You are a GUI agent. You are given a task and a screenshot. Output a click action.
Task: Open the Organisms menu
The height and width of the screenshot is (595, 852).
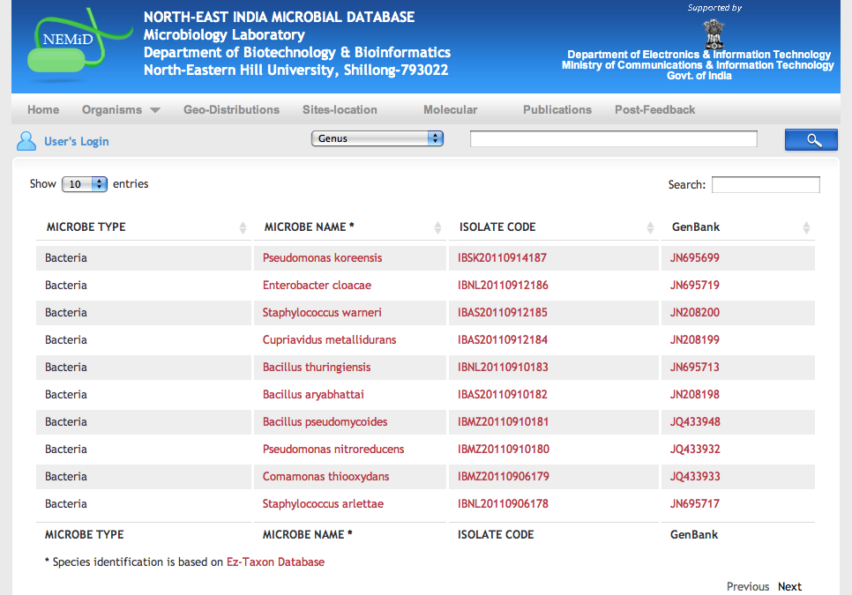click(112, 109)
